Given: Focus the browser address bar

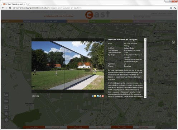Looking at the screenshot, I should pos(91,8).
